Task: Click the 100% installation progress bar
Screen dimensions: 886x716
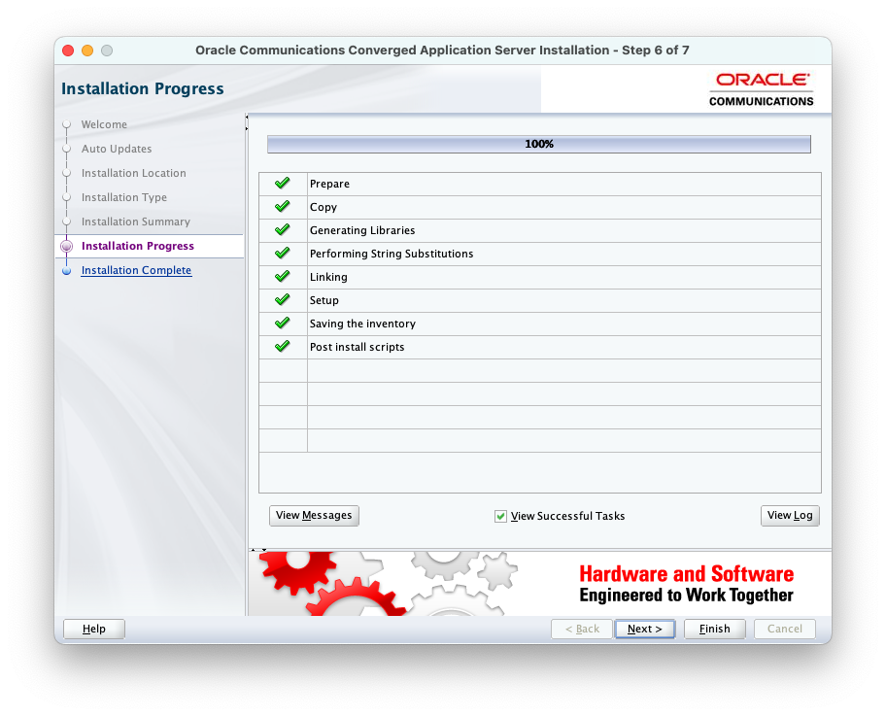Action: [539, 144]
